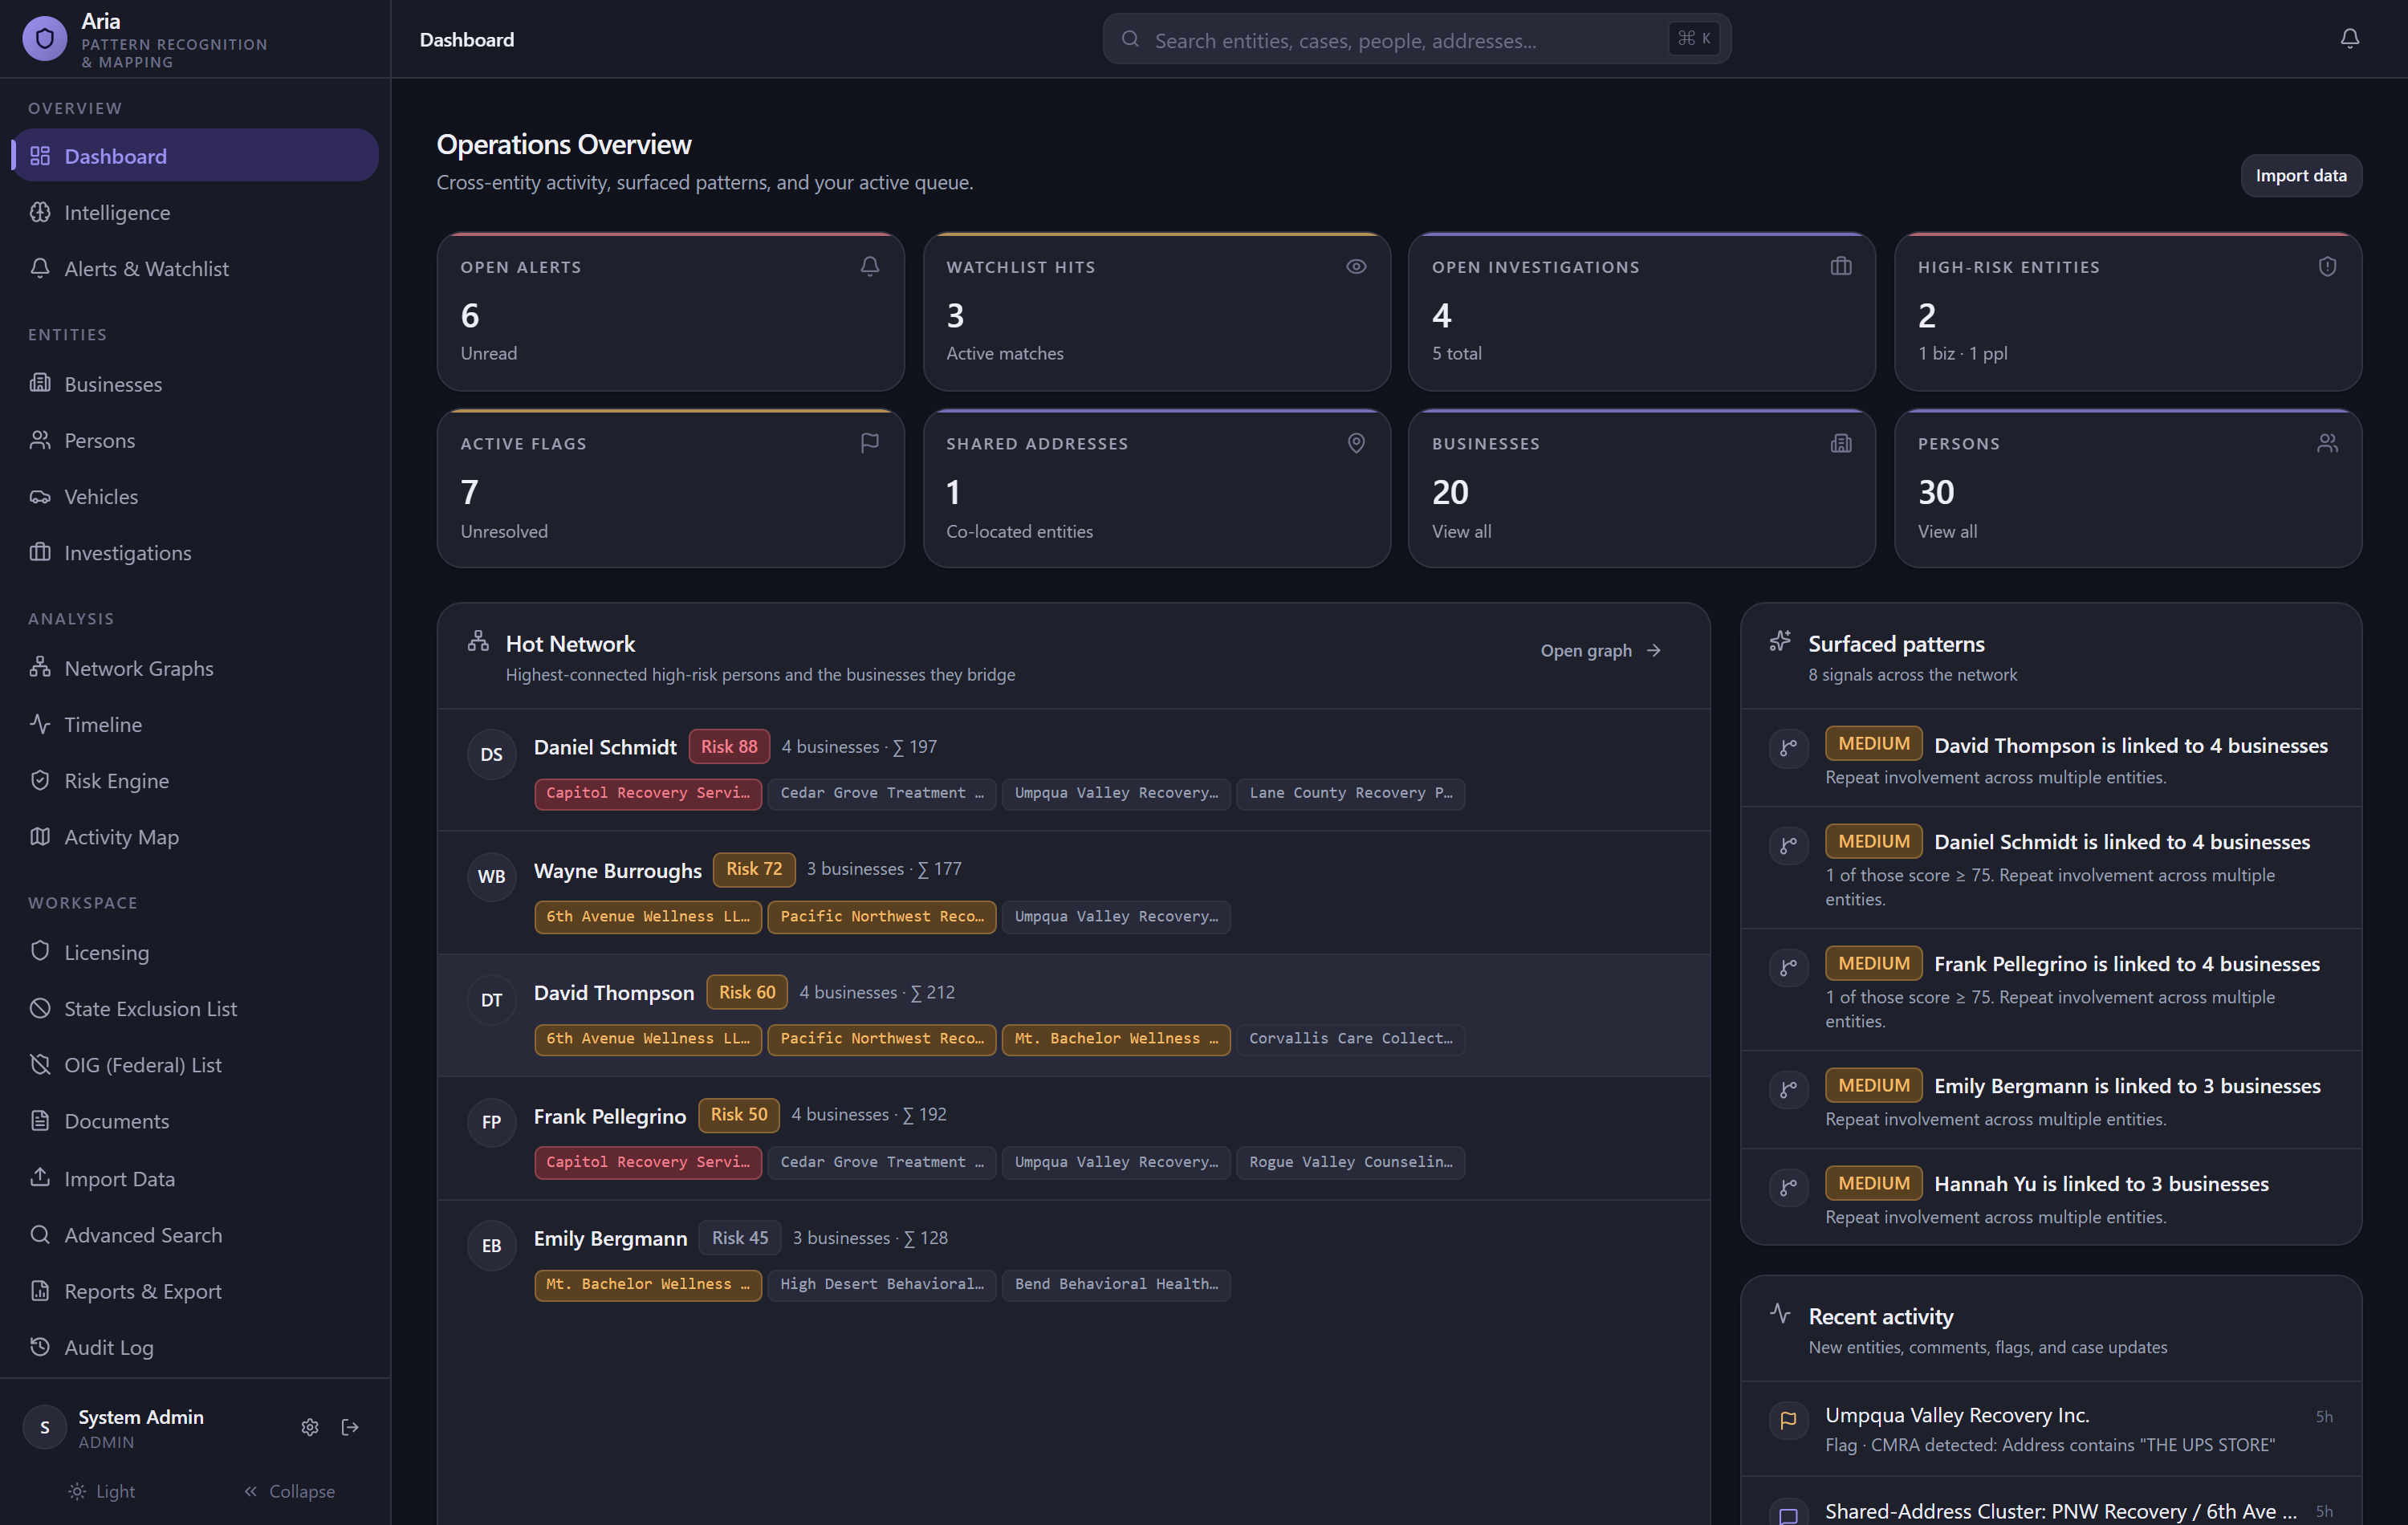Screen dimensions: 2408x1525
Task: Navigate to Persons in sidebar
Action: (195, 440)
